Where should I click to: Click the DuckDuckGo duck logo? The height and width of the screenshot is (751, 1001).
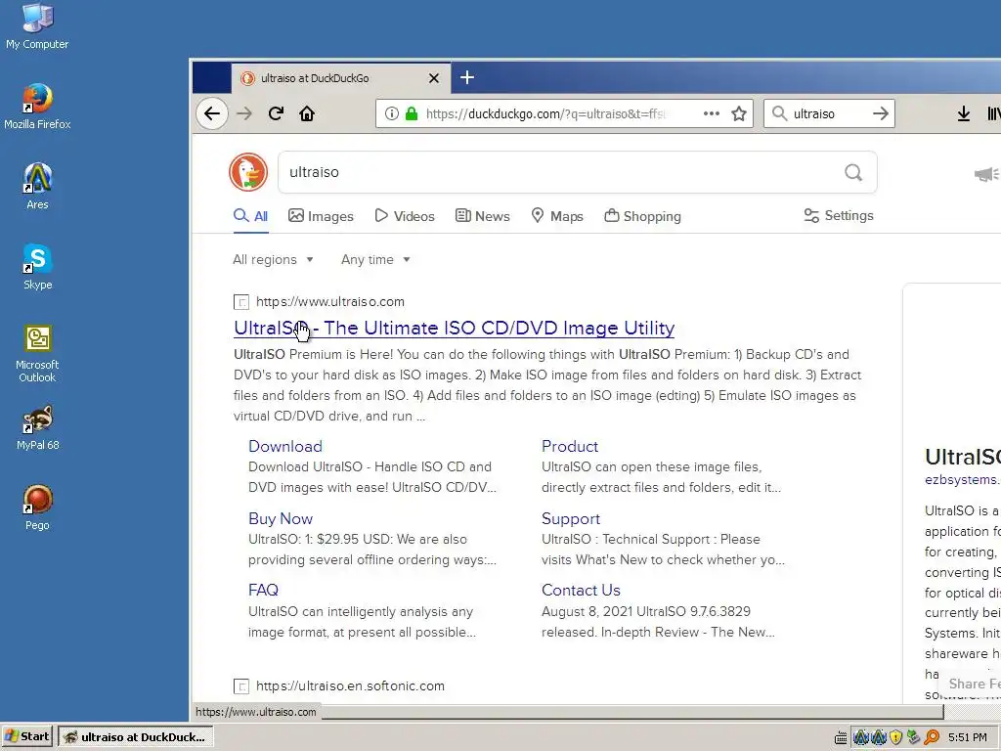pos(248,172)
